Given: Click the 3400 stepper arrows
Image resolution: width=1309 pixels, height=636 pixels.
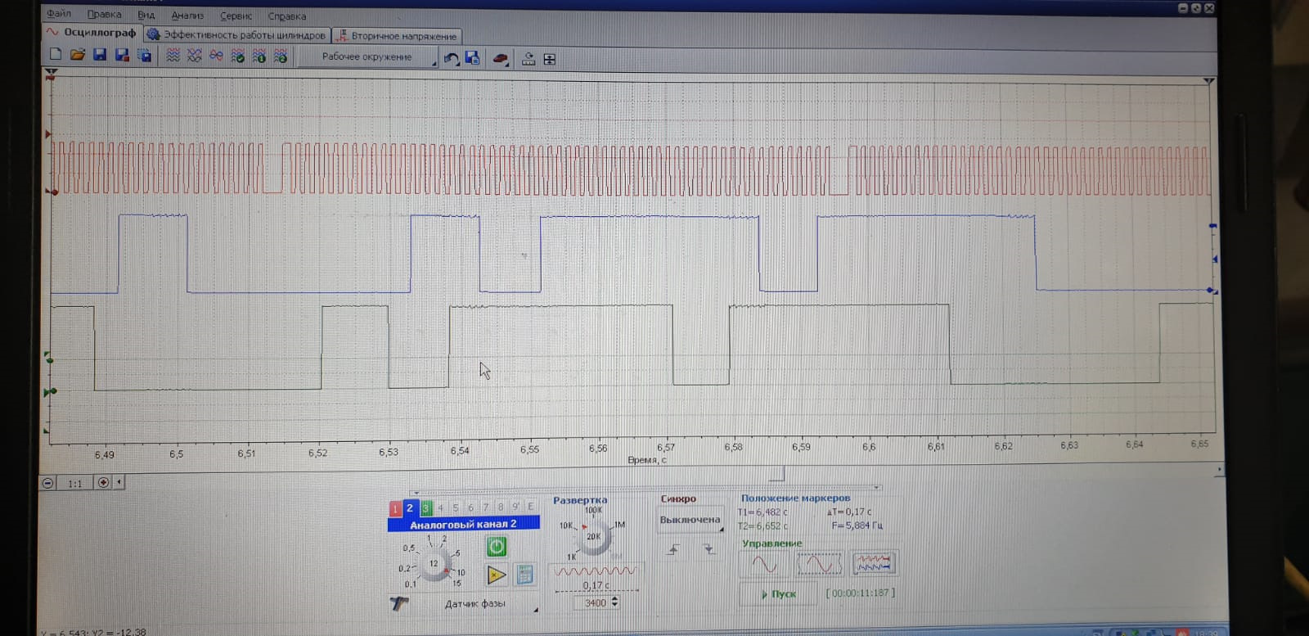Looking at the screenshot, I should (614, 602).
